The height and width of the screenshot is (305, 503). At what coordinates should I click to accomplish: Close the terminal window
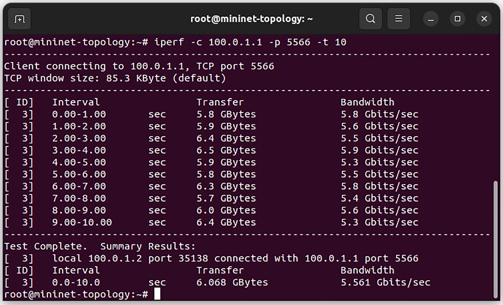(484, 19)
